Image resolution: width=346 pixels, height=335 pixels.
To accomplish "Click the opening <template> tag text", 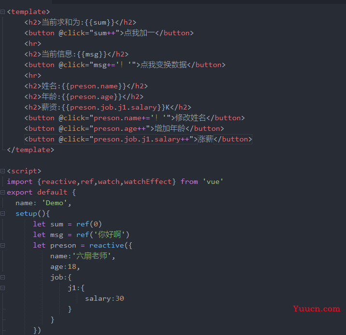I will (x=28, y=12).
